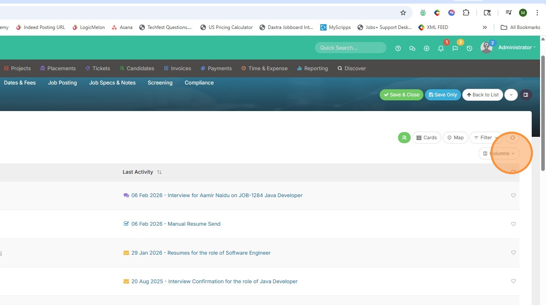This screenshot has width=546, height=305.
Task: Switch to the Dates & Fees tab
Action: pyautogui.click(x=20, y=82)
